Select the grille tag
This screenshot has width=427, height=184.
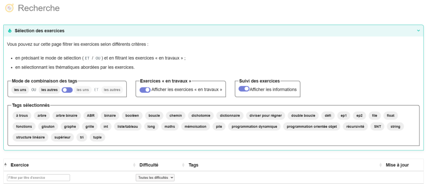pyautogui.click(x=90, y=126)
